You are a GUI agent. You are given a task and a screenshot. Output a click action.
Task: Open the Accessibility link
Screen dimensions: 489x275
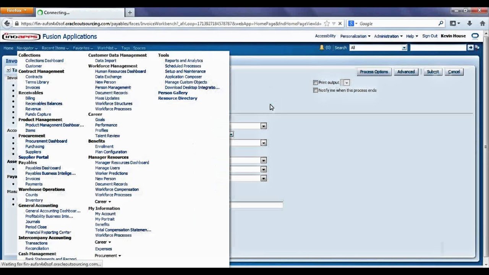click(325, 36)
